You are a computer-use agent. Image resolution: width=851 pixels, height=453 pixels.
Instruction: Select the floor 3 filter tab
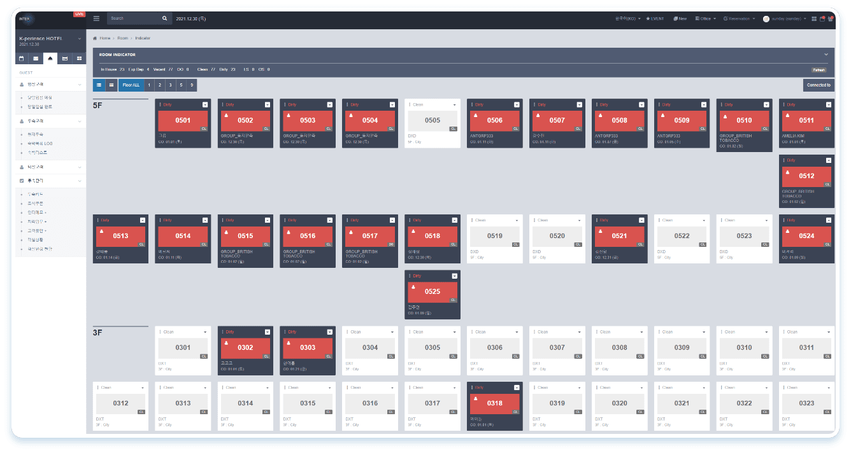[169, 85]
